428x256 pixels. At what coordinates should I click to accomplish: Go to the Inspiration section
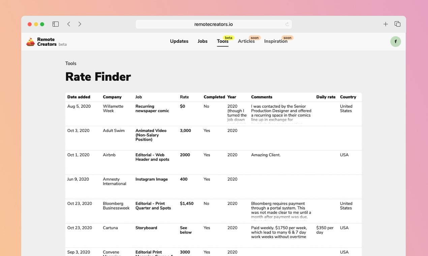tap(276, 41)
